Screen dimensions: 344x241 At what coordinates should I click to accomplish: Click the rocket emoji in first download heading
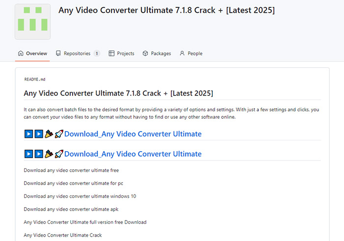tap(59, 134)
